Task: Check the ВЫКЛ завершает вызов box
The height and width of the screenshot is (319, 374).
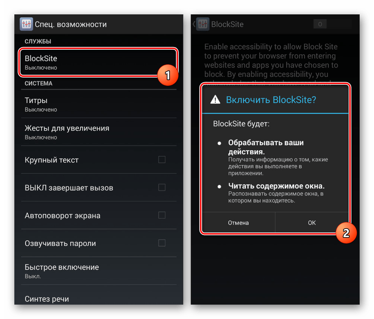Action: coord(162,187)
